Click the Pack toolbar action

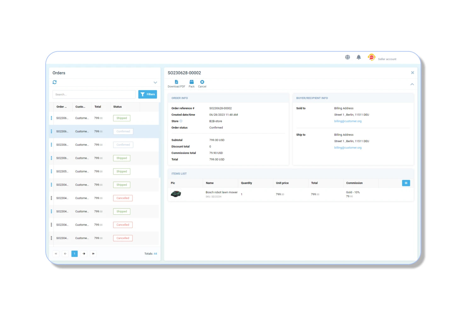pyautogui.click(x=191, y=84)
